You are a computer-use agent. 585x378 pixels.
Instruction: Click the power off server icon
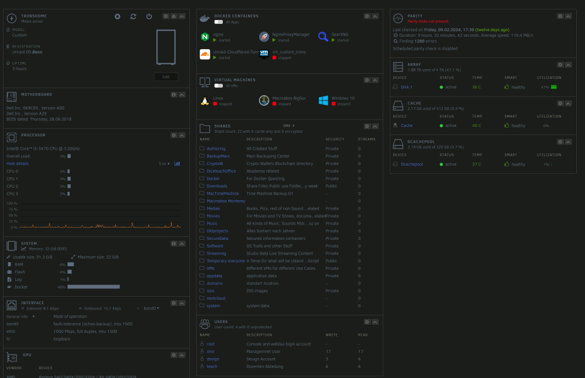[149, 16]
